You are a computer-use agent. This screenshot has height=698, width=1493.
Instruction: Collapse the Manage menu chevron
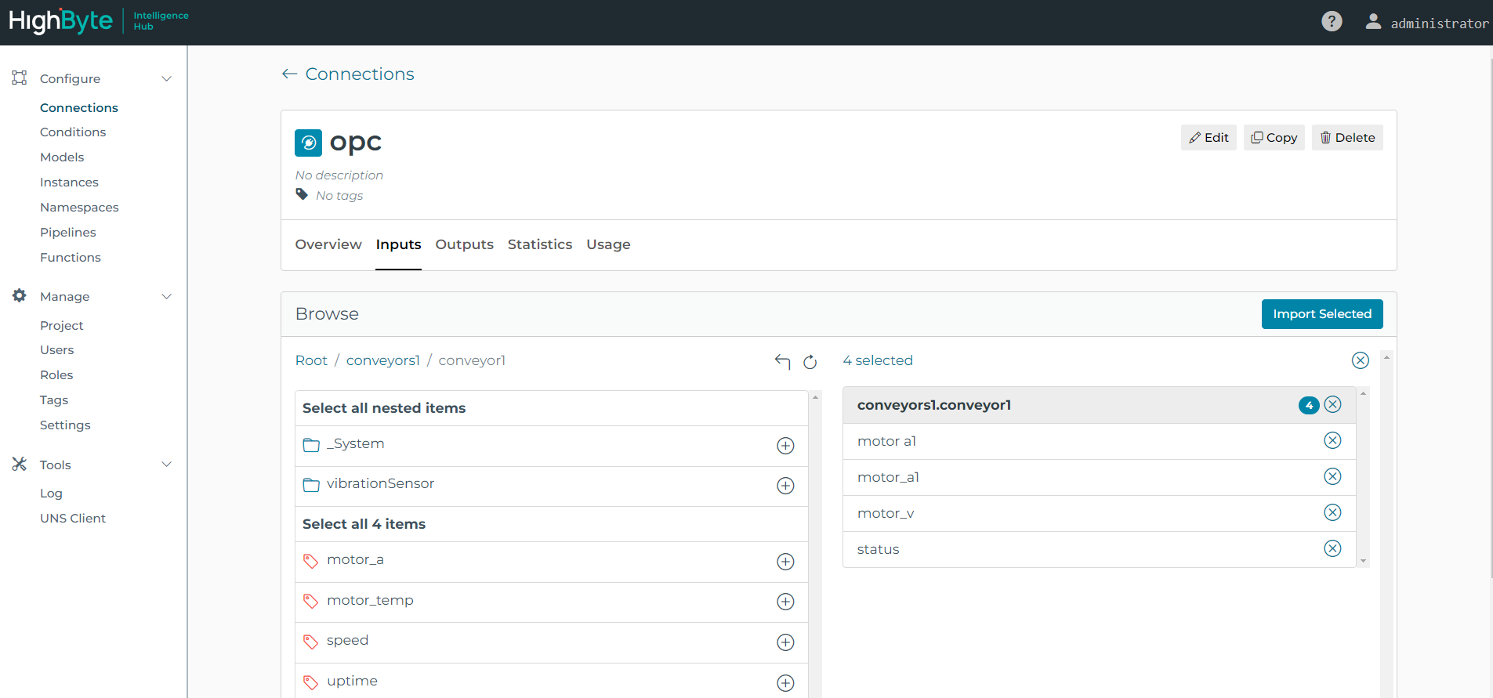(166, 296)
